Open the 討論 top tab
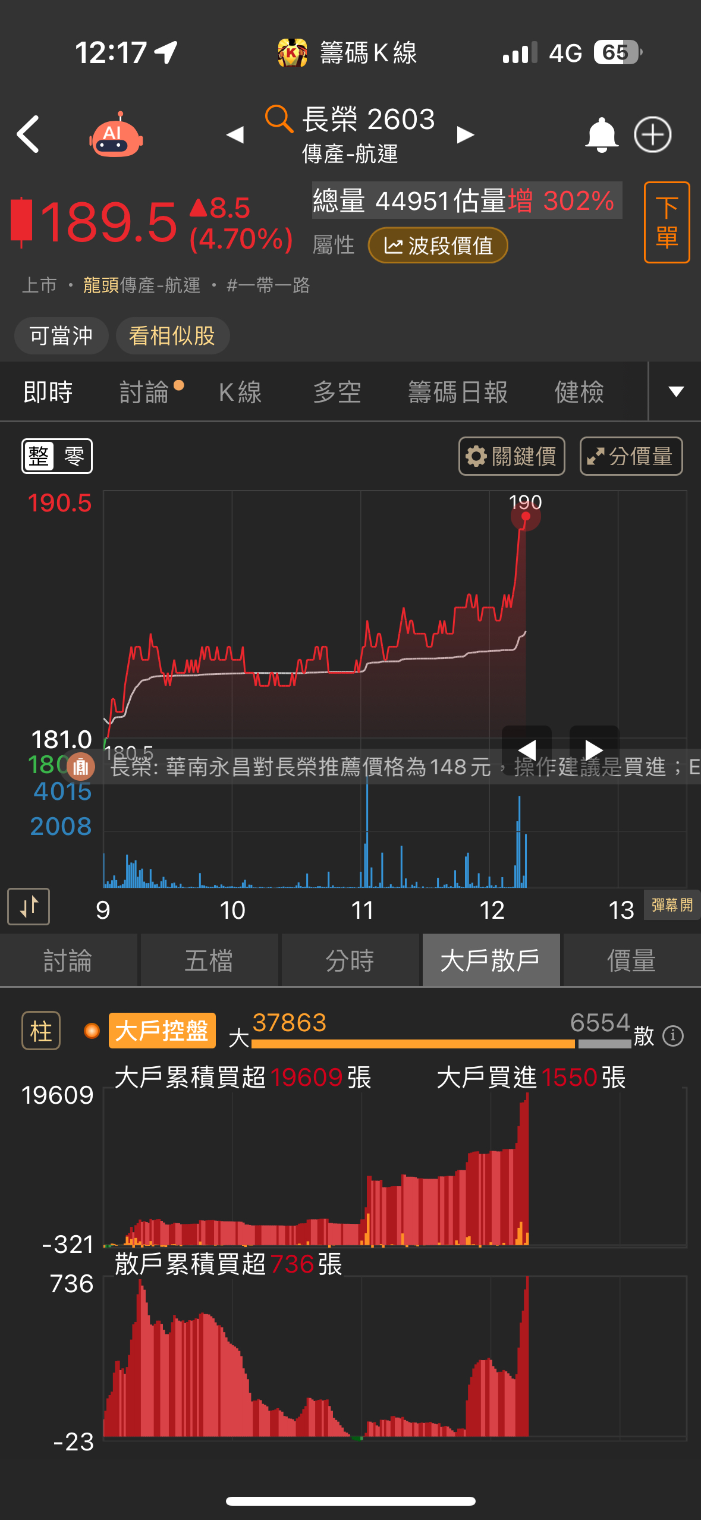Image resolution: width=701 pixels, height=1520 pixels. point(144,392)
